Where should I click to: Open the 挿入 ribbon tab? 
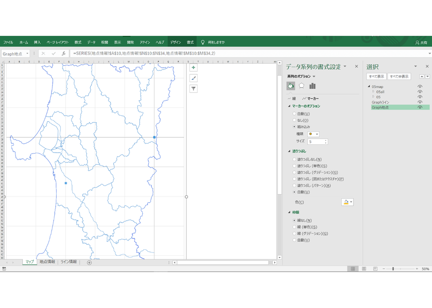coord(37,42)
